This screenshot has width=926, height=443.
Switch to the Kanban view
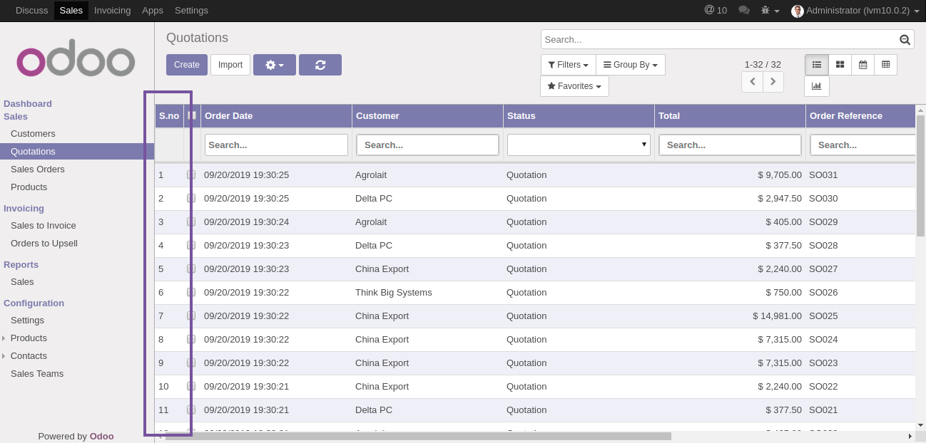(x=840, y=65)
